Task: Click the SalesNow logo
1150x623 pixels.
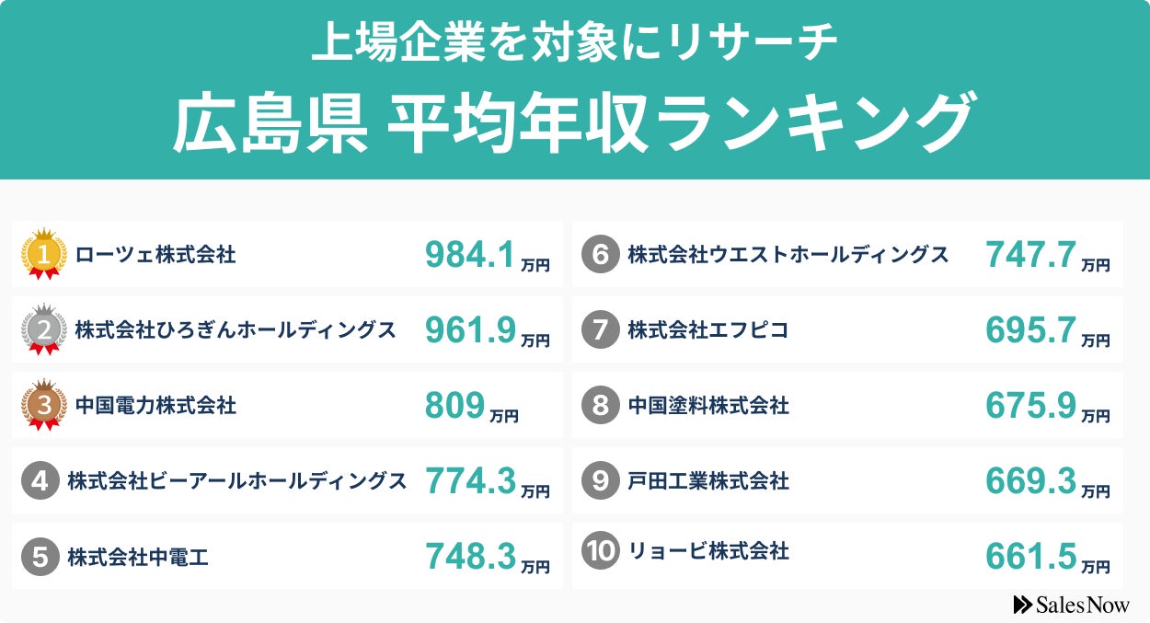Action: 1071,604
